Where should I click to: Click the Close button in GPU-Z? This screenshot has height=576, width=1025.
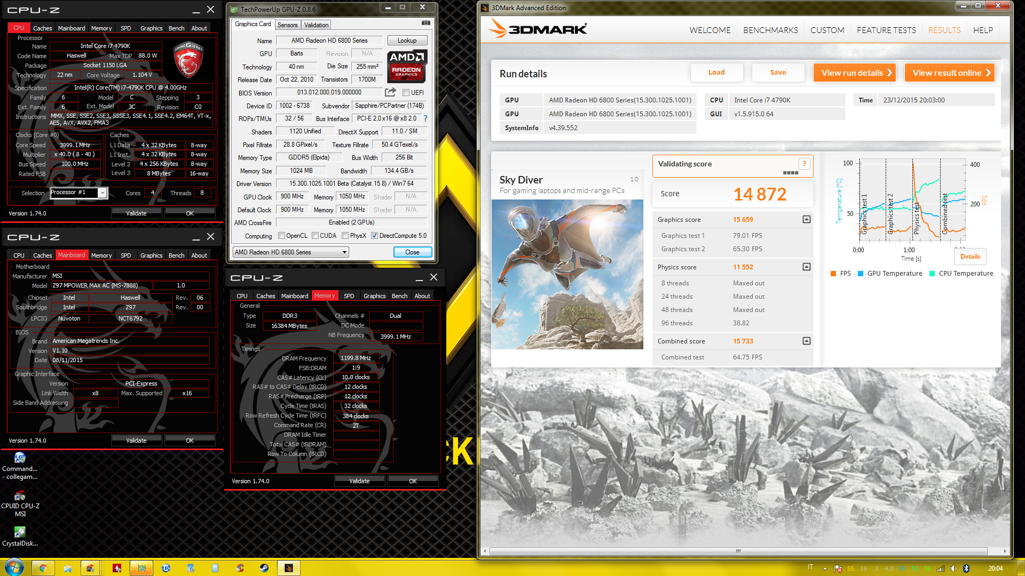coord(412,252)
